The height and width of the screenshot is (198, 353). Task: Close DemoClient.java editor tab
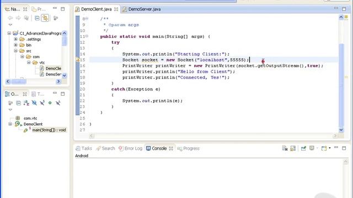click(116, 9)
